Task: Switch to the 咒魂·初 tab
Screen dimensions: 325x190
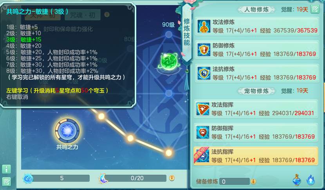Action: pos(83,15)
